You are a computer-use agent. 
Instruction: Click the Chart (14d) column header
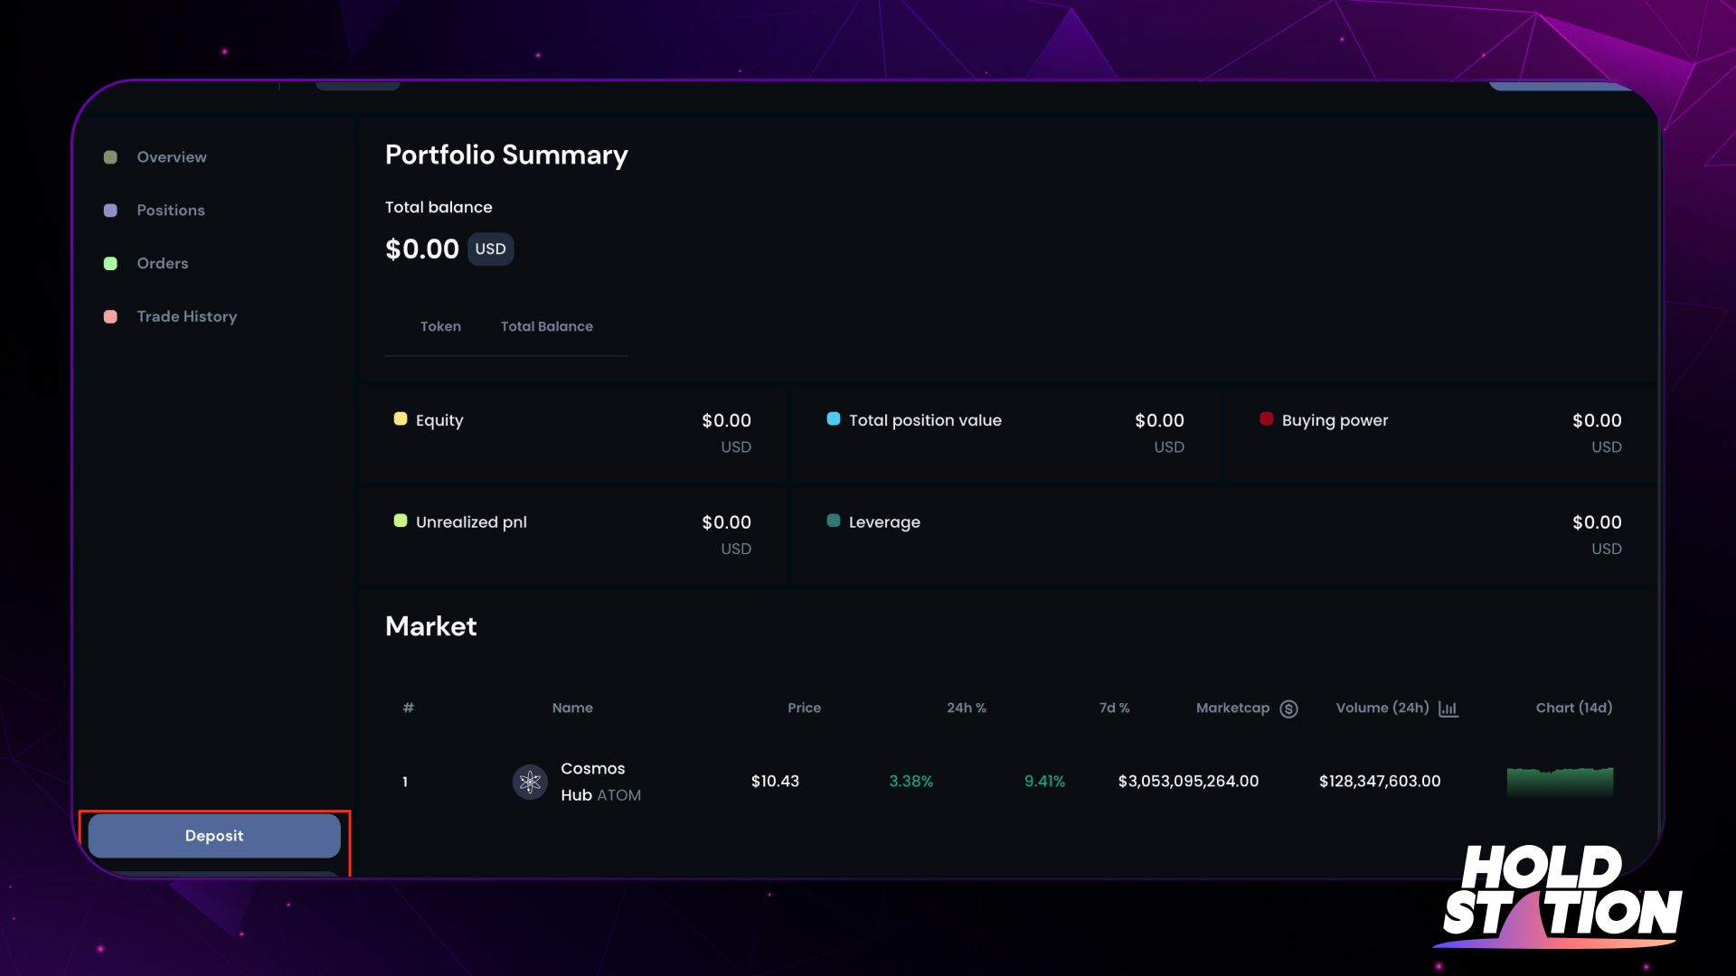click(1574, 709)
